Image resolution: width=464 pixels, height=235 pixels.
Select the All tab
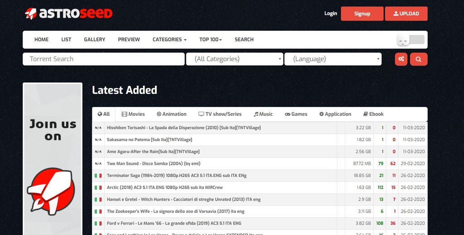coord(104,114)
